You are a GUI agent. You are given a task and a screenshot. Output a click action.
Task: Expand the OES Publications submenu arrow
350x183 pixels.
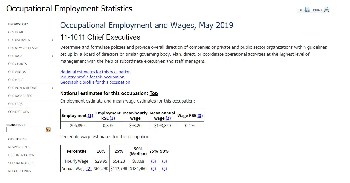click(52, 88)
